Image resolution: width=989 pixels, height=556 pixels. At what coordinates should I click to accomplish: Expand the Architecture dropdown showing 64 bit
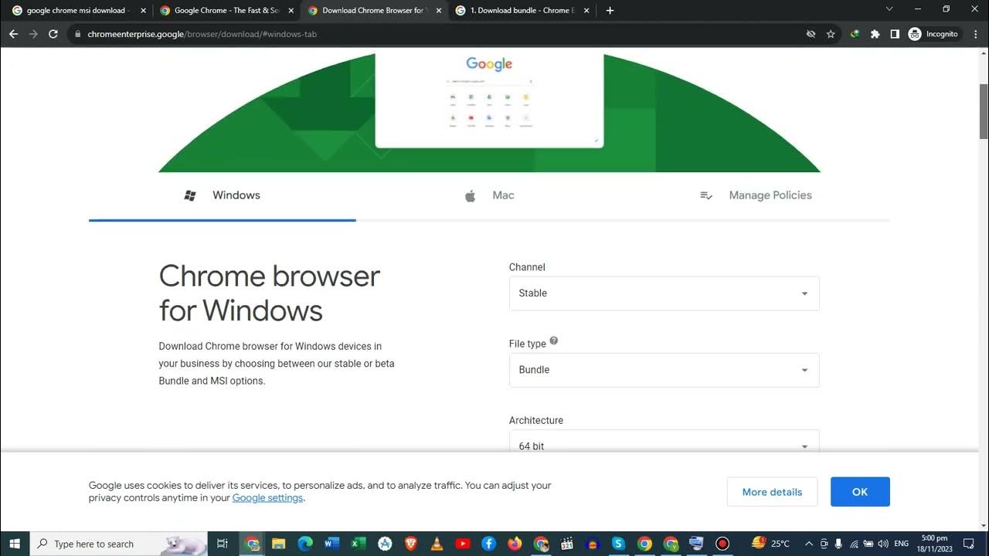tap(664, 440)
